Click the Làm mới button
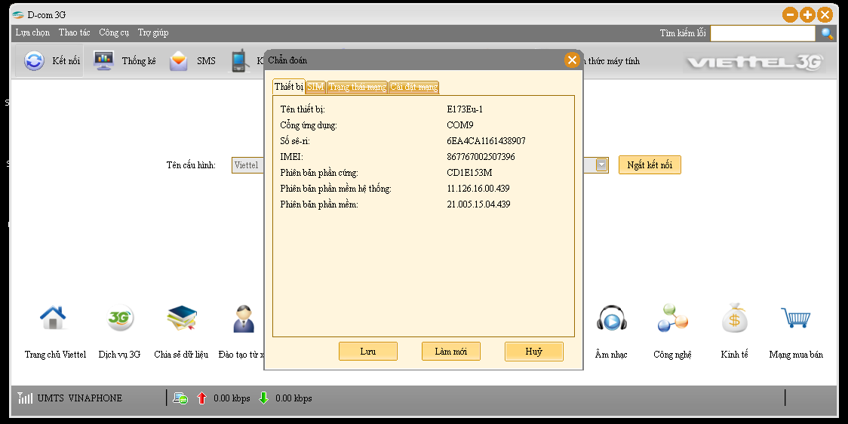This screenshot has width=848, height=424. pyautogui.click(x=451, y=351)
